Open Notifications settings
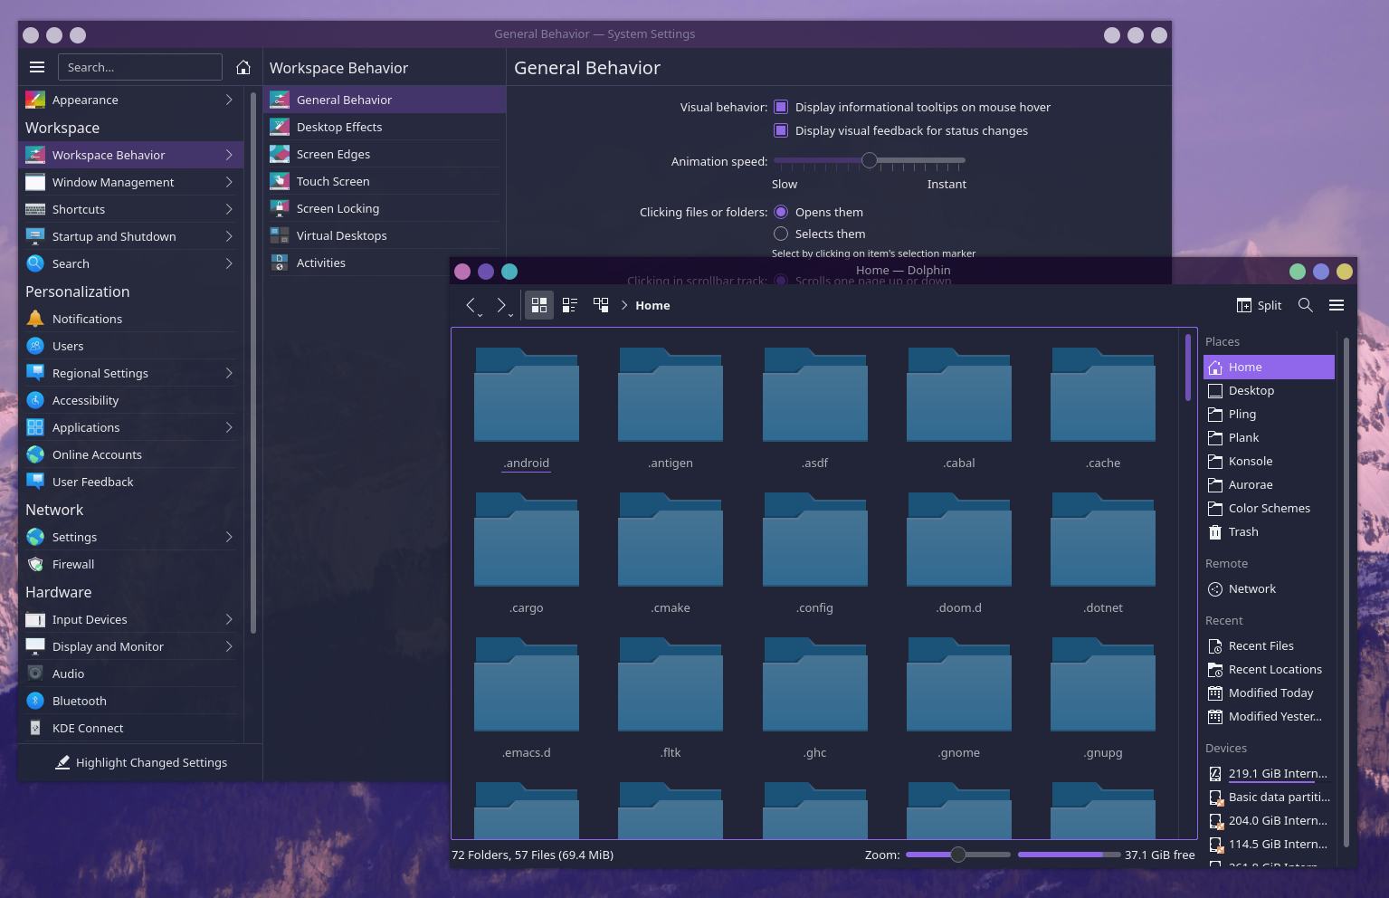The height and width of the screenshot is (898, 1389). click(x=131, y=319)
